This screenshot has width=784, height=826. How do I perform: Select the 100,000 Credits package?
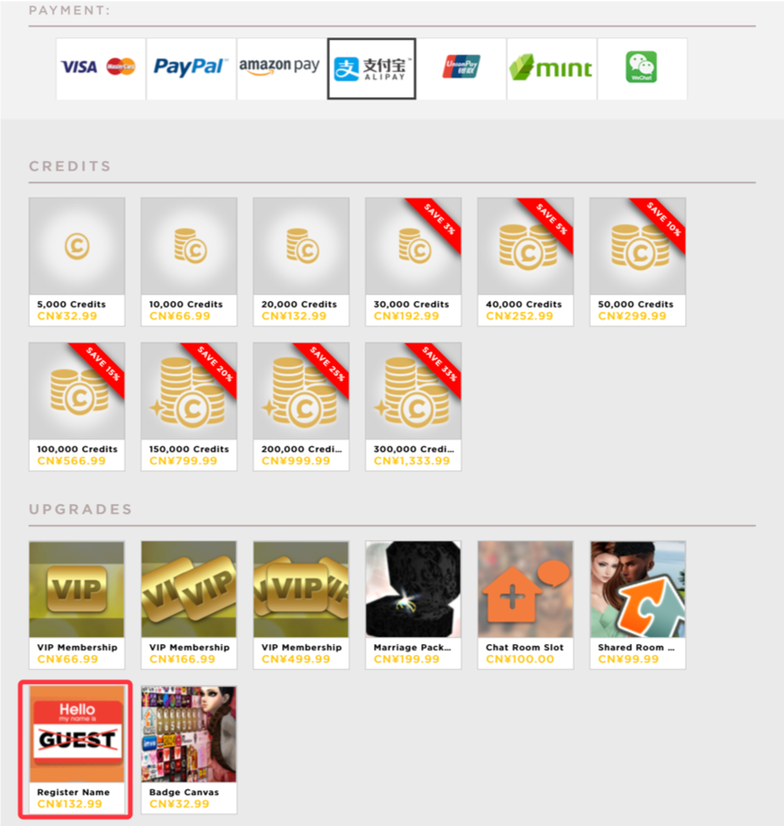click(x=77, y=407)
